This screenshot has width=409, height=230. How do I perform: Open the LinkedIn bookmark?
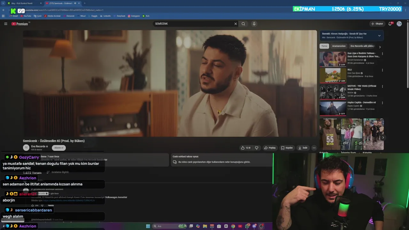click(105, 16)
